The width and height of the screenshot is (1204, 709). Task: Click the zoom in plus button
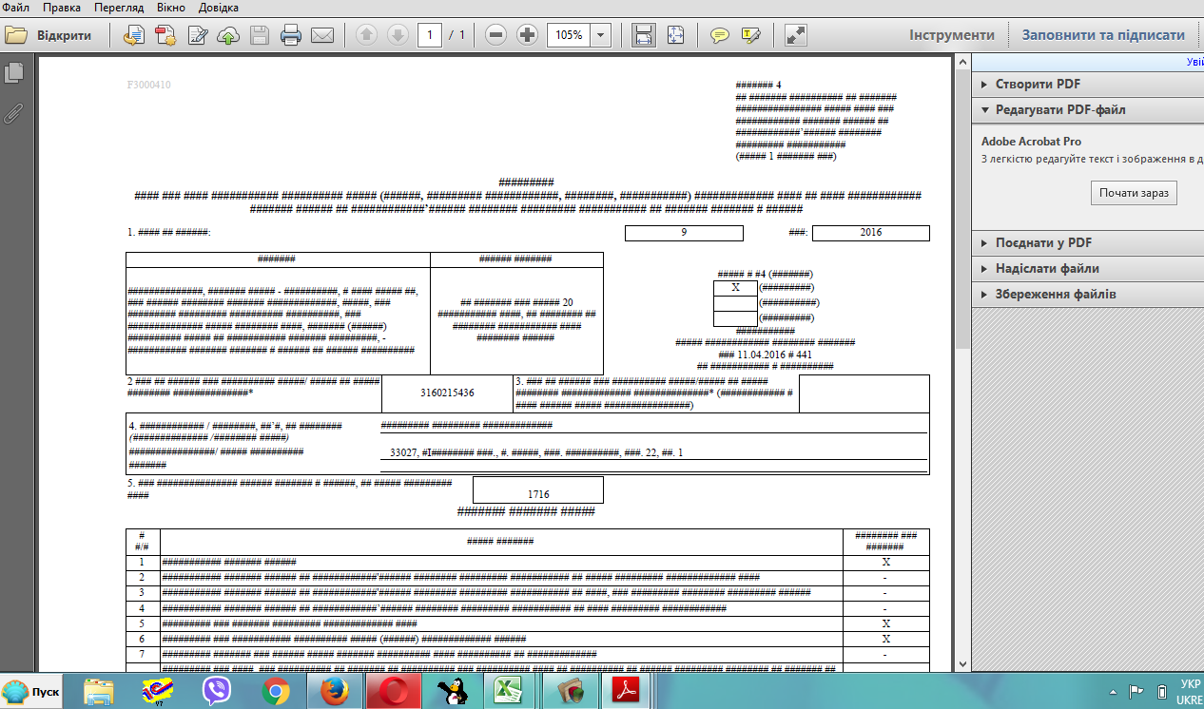527,35
